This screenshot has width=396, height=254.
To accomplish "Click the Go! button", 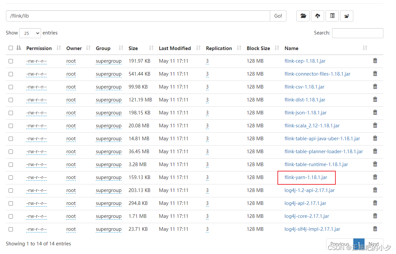I will tap(278, 16).
